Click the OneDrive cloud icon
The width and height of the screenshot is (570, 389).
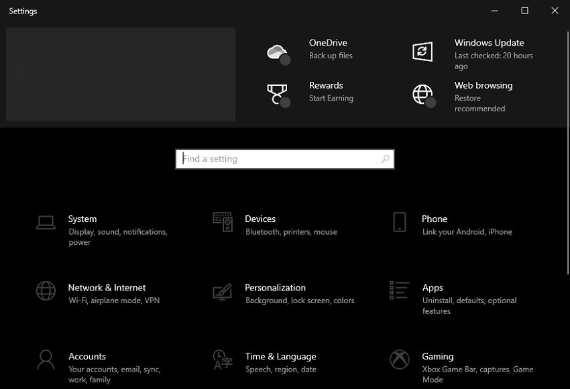pyautogui.click(x=278, y=54)
